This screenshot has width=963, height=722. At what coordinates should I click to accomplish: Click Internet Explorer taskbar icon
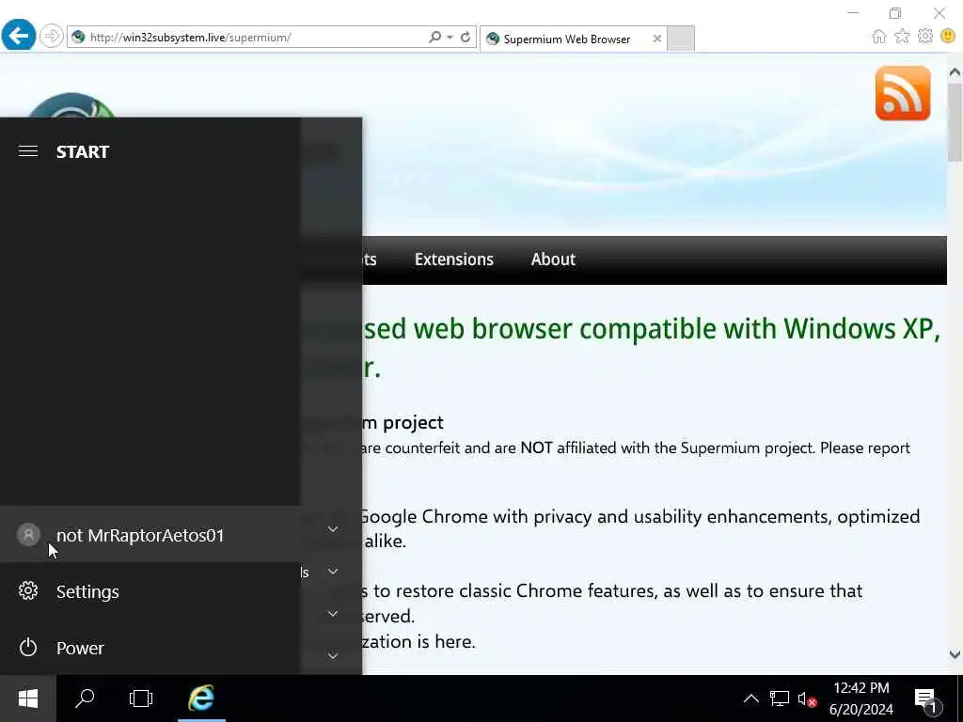(201, 698)
